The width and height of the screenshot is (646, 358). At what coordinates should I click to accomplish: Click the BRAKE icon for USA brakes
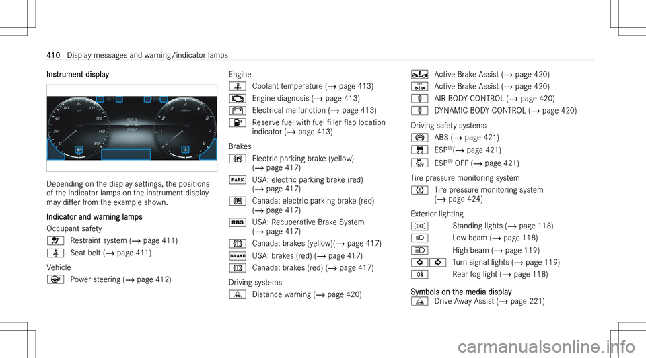[x=238, y=256]
